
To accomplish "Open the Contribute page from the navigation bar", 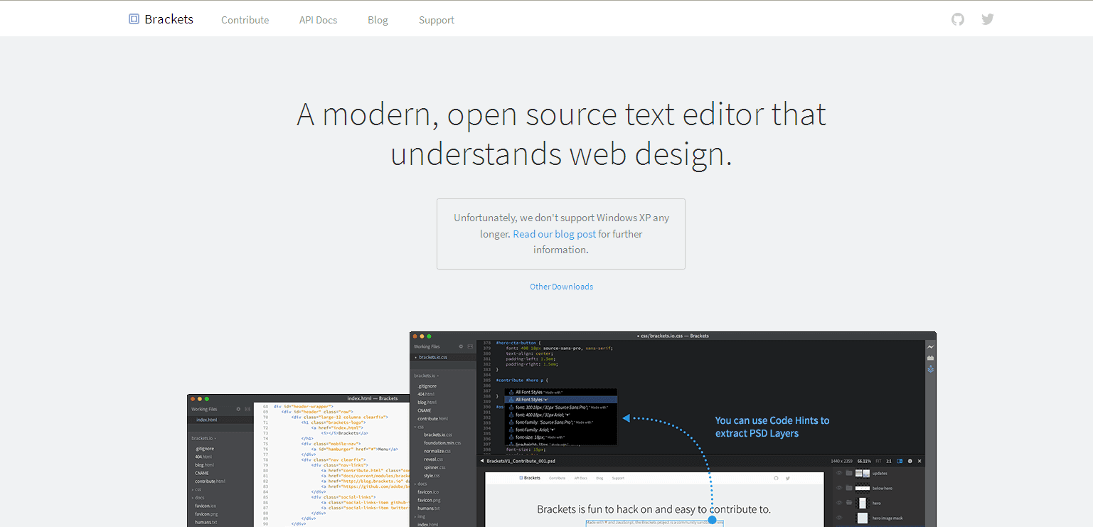I will click(245, 20).
